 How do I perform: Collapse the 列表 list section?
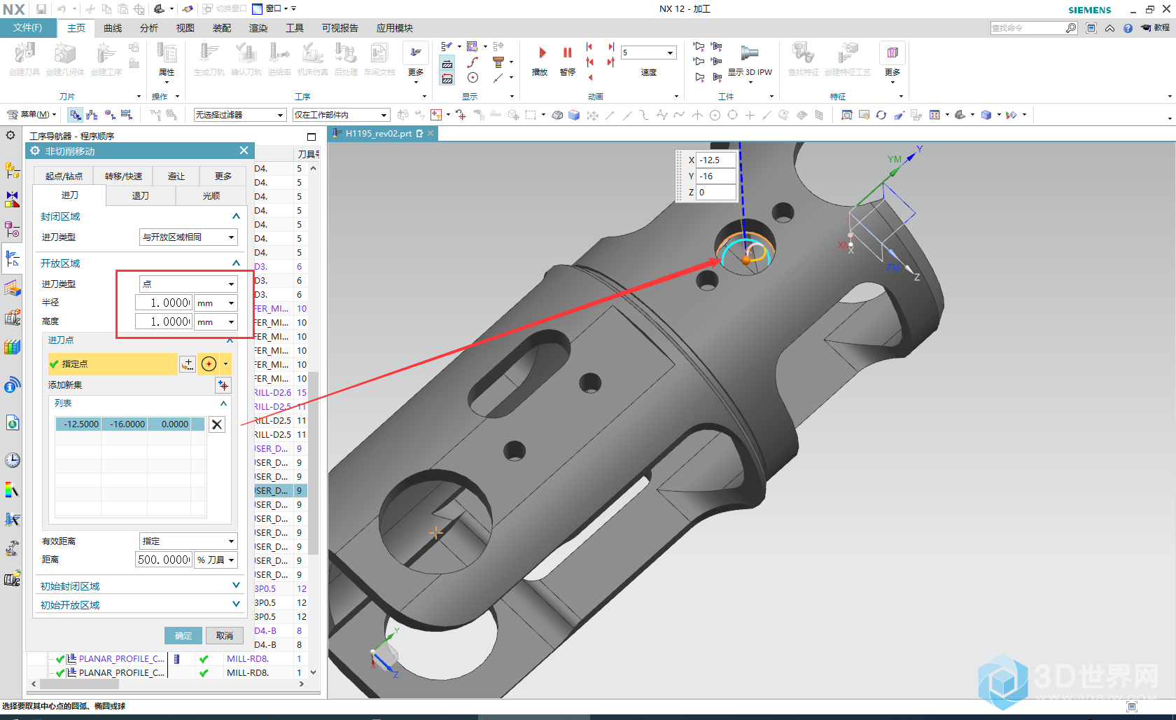tap(223, 403)
